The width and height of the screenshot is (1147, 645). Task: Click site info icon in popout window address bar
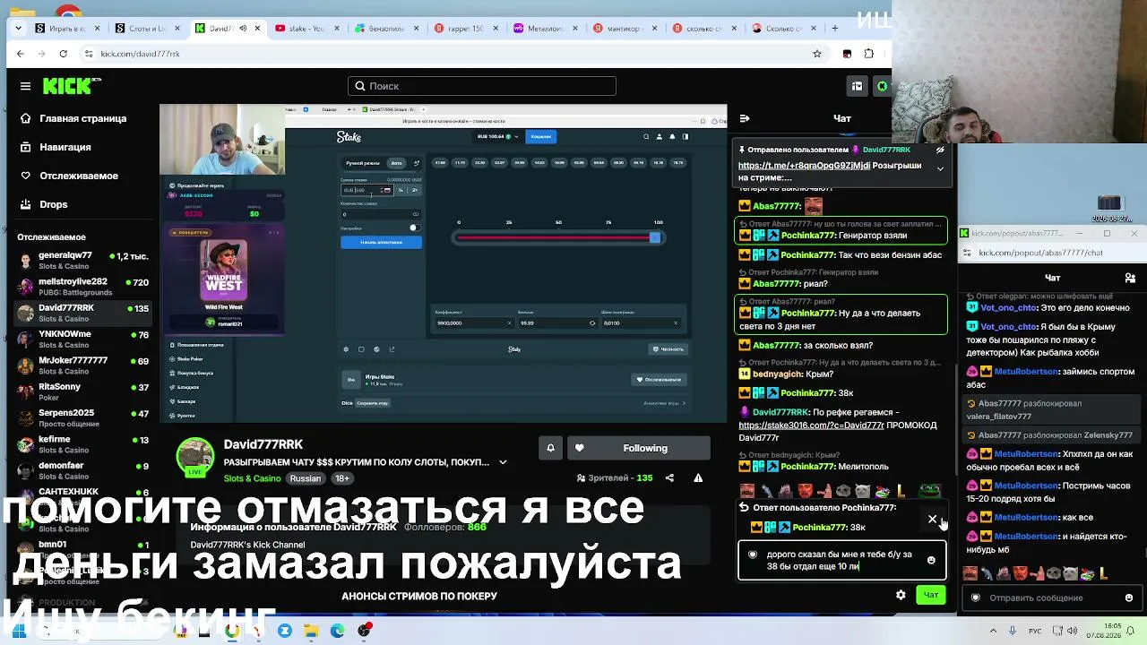pos(968,253)
